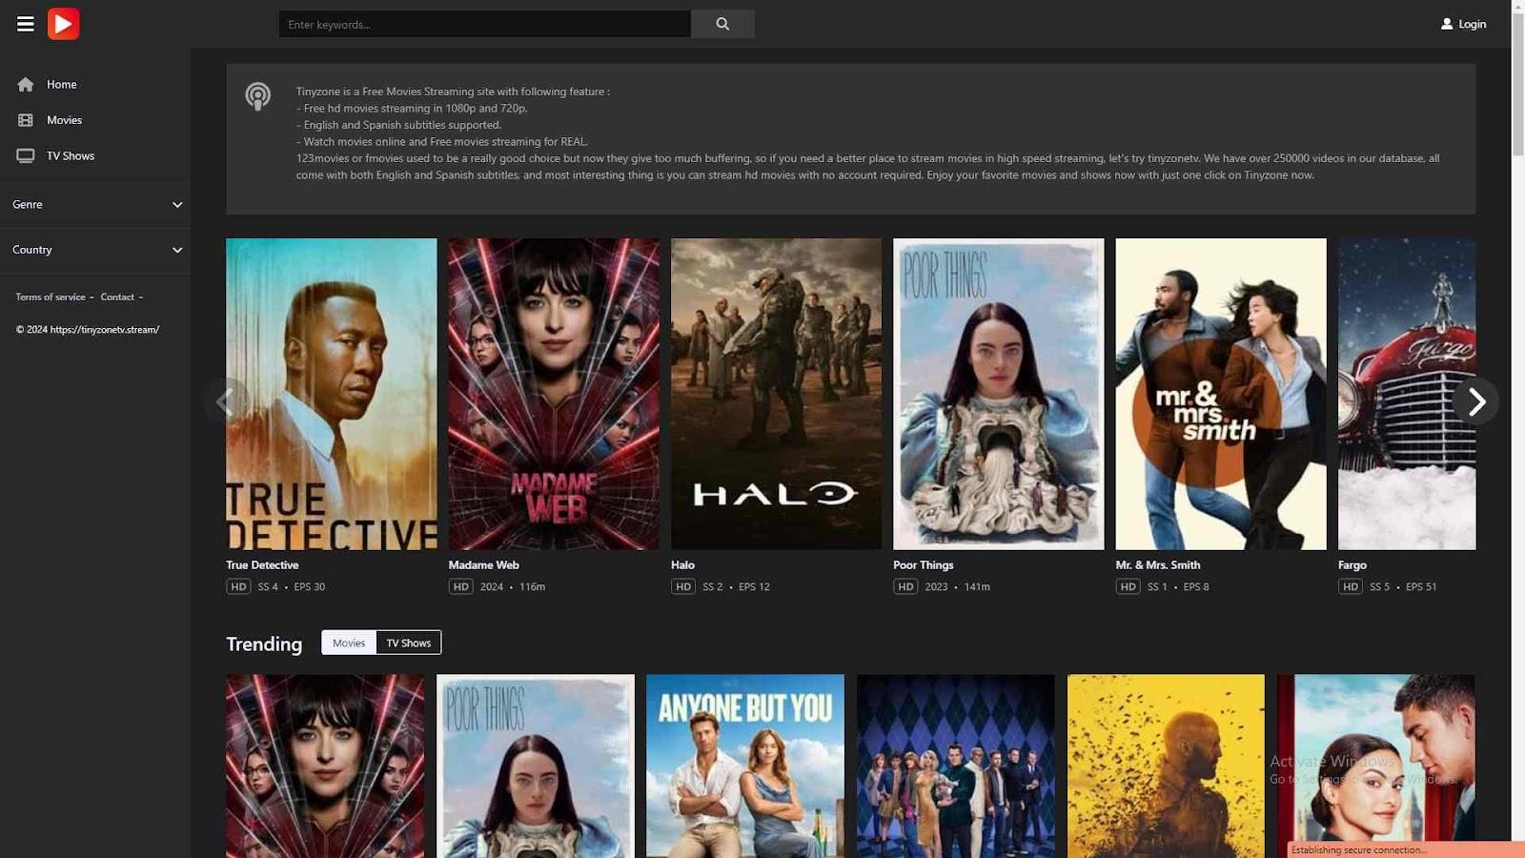Click 'EPS 12' under Halo
1525x858 pixels.
[754, 586]
